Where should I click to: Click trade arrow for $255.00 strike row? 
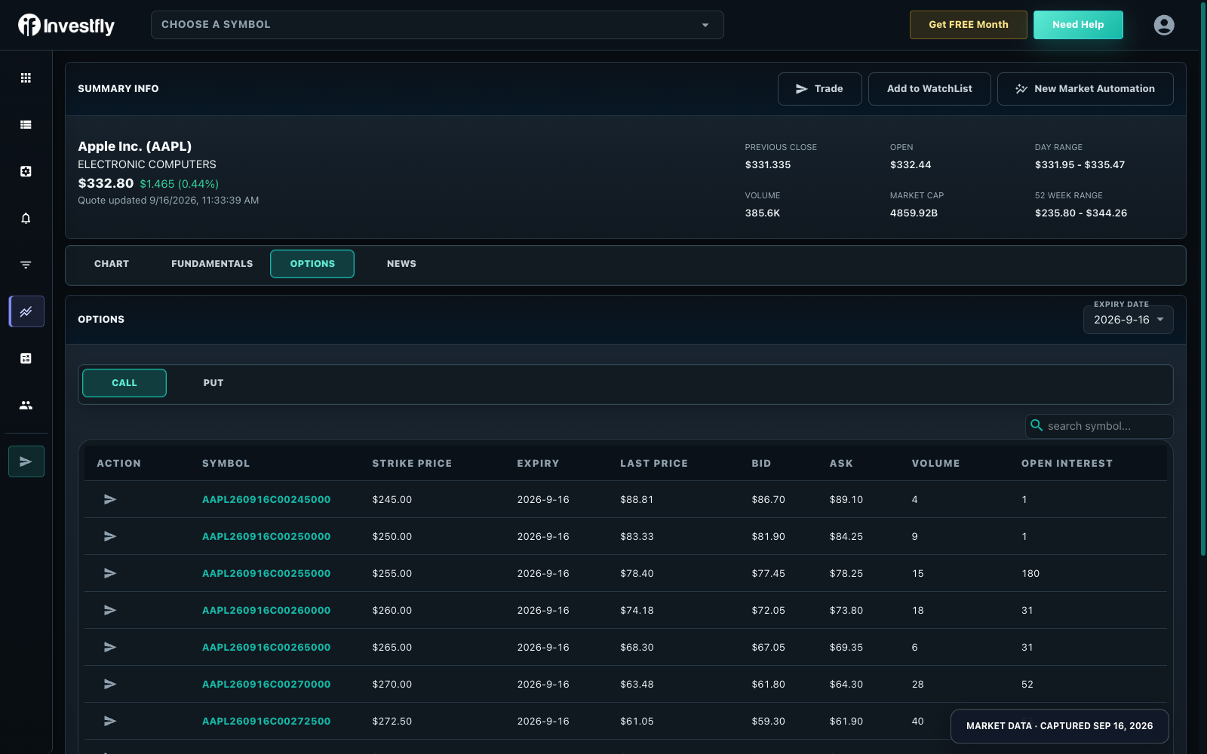pyautogui.click(x=110, y=573)
